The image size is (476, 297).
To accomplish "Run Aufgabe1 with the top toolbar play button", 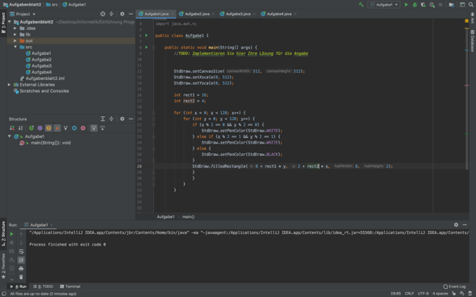I will pos(406,5).
